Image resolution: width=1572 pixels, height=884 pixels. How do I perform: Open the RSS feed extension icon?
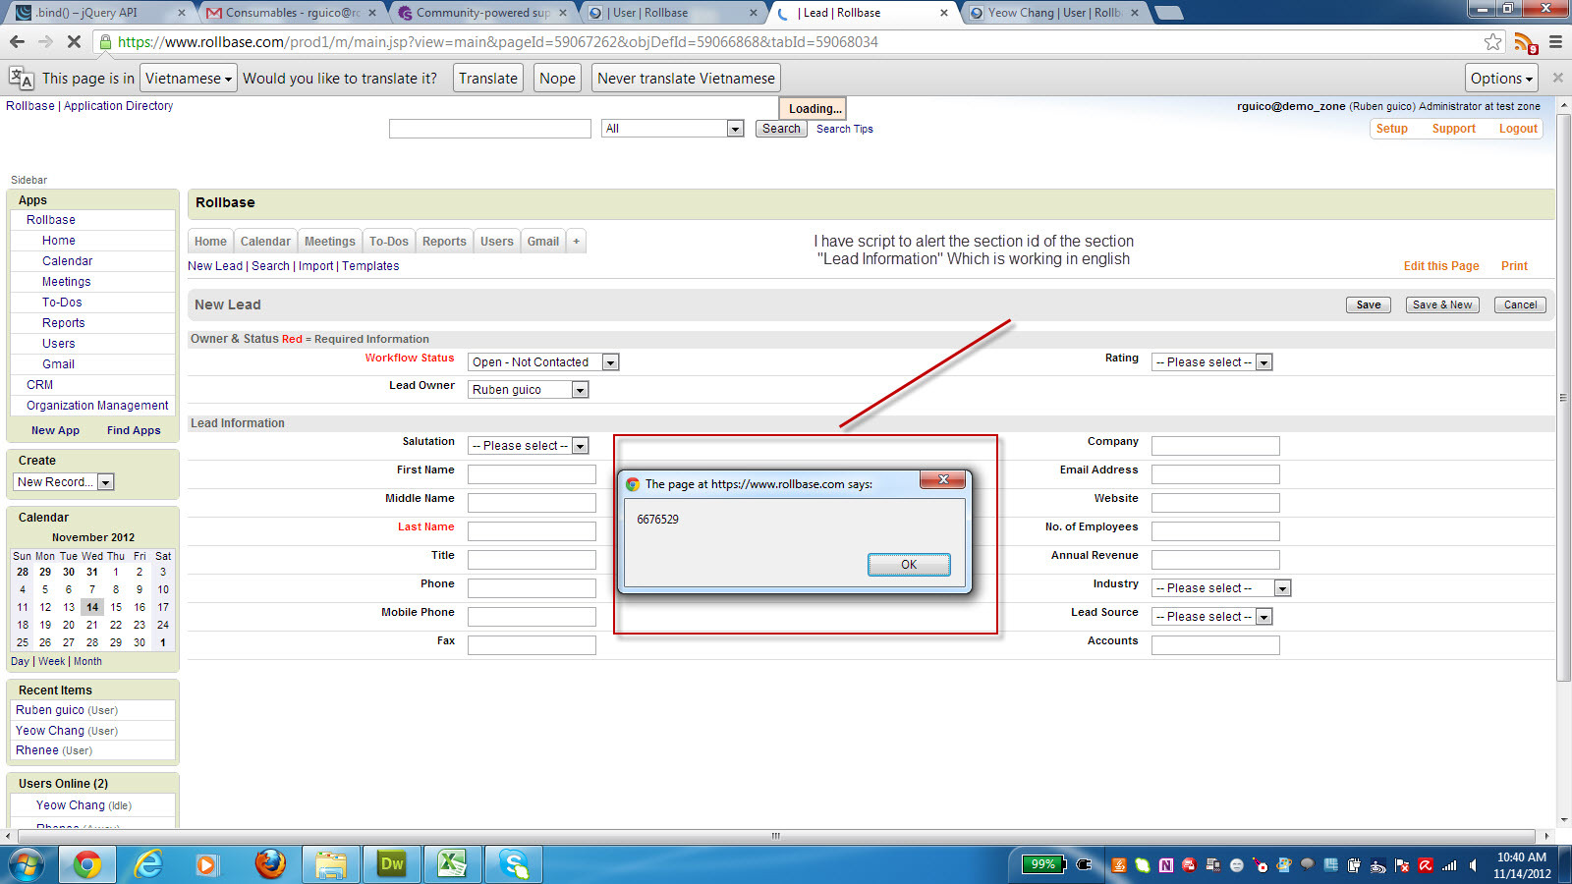point(1525,42)
